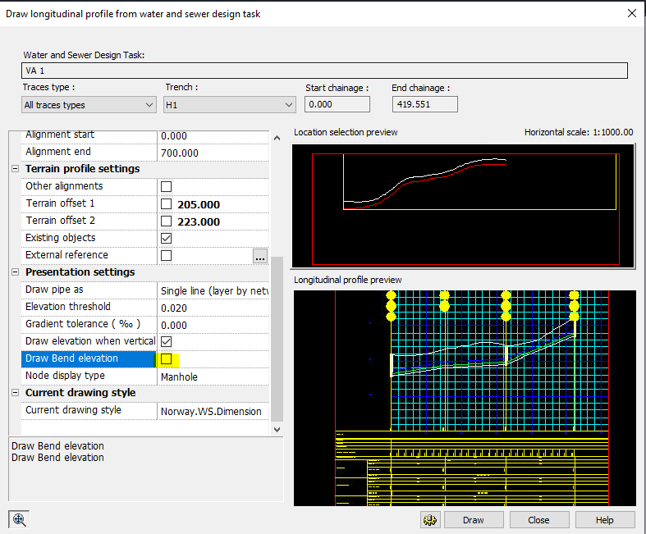Close the longitudinal profile dialog window
646x534 pixels.
630,13
